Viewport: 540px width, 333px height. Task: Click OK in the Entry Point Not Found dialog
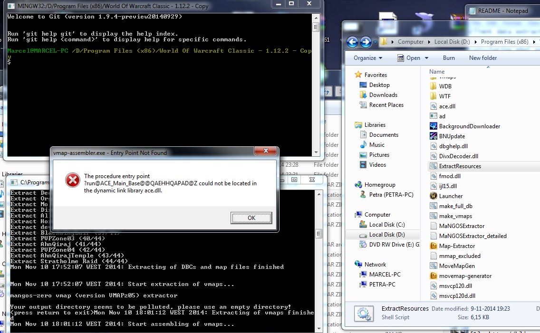251,218
